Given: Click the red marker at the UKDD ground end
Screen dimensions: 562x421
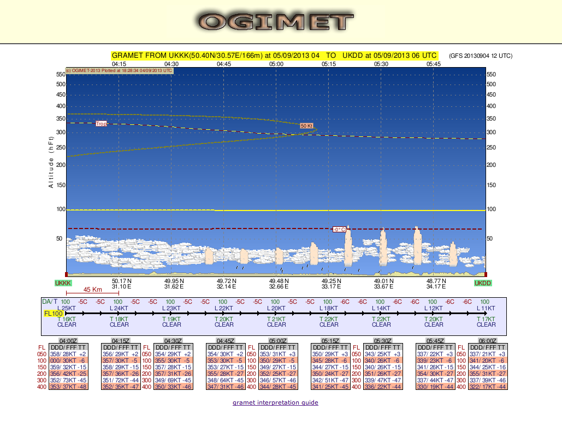Looking at the screenshot, I should click(x=485, y=274).
